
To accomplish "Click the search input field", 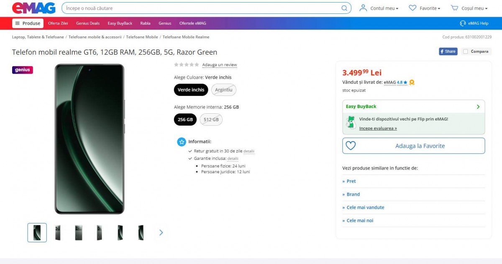I will (201, 8).
